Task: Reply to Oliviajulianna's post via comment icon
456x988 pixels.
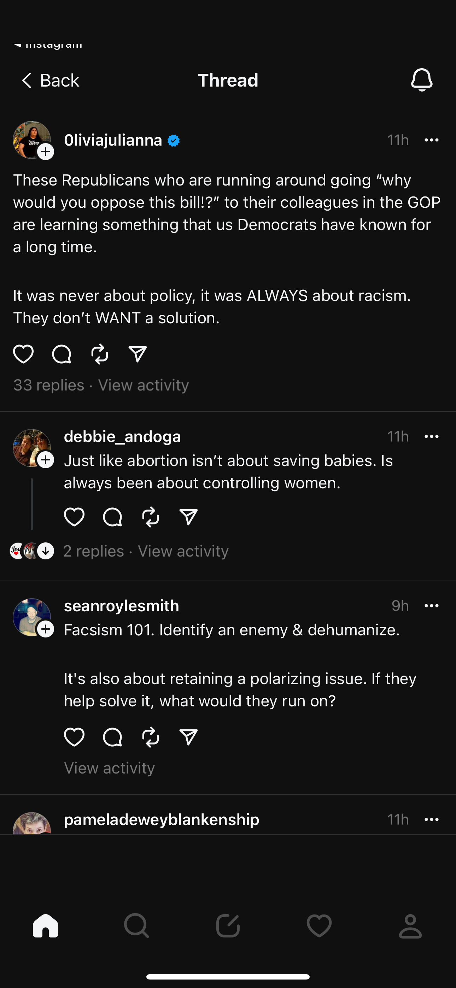Action: pos(62,354)
